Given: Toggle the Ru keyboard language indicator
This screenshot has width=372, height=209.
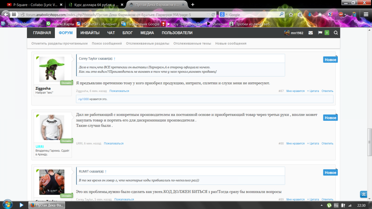Looking at the screenshot, I should 336,205.
